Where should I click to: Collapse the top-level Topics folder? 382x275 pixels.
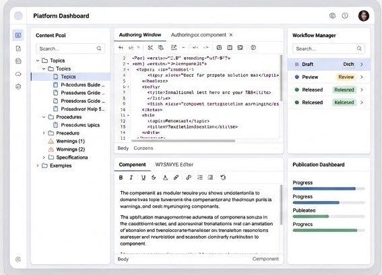pyautogui.click(x=38, y=61)
